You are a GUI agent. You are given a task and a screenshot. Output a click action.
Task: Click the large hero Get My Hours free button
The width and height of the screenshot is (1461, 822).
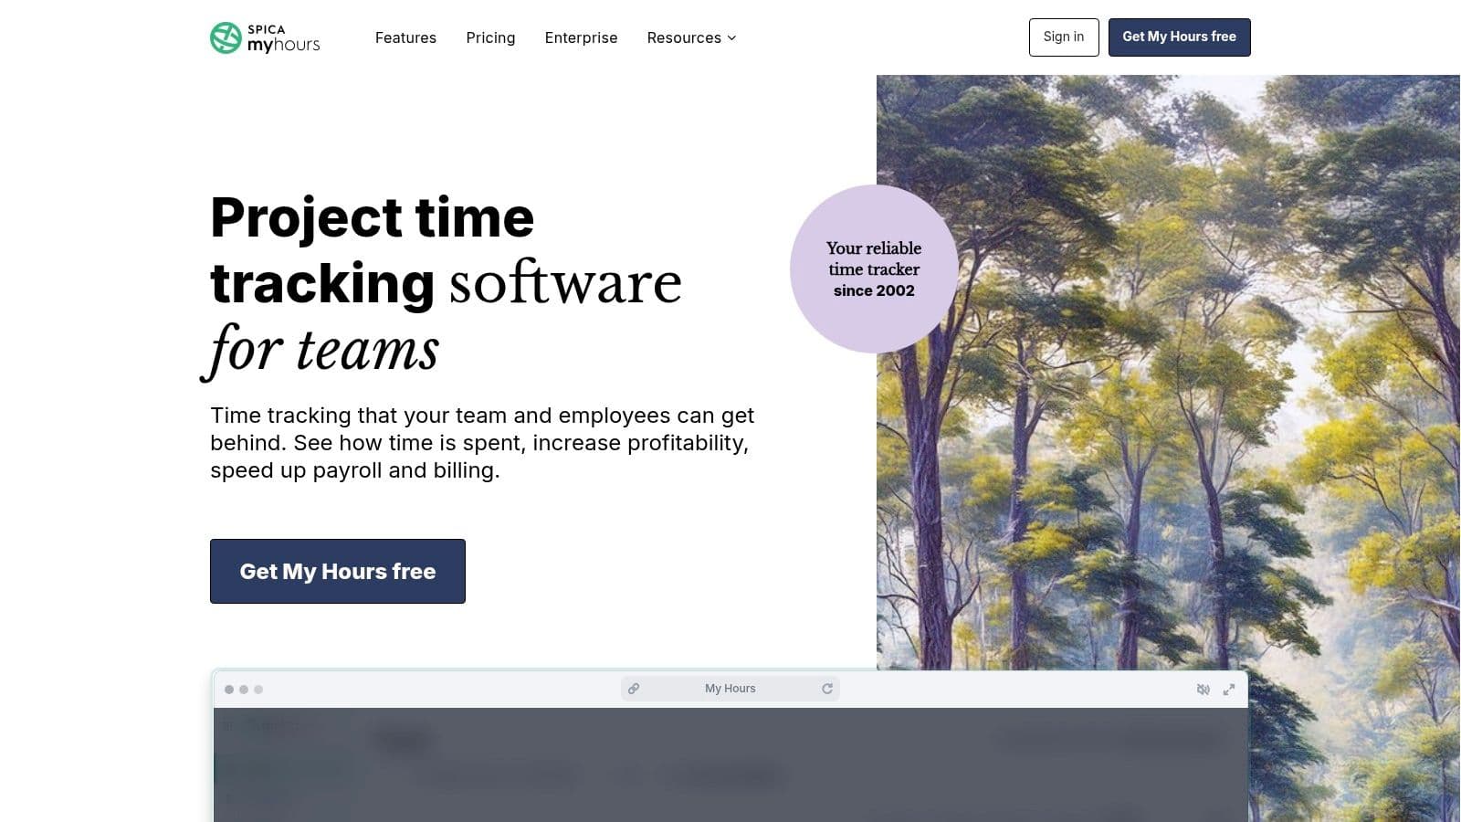click(x=338, y=571)
